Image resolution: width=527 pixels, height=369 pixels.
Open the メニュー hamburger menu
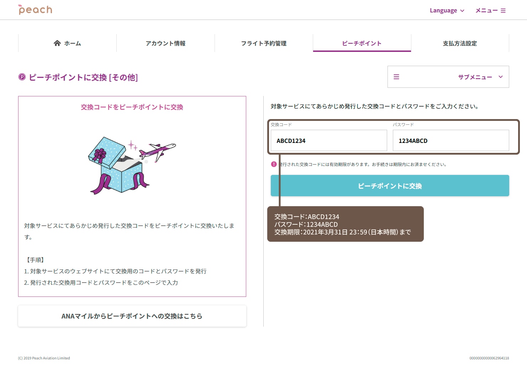click(x=490, y=10)
